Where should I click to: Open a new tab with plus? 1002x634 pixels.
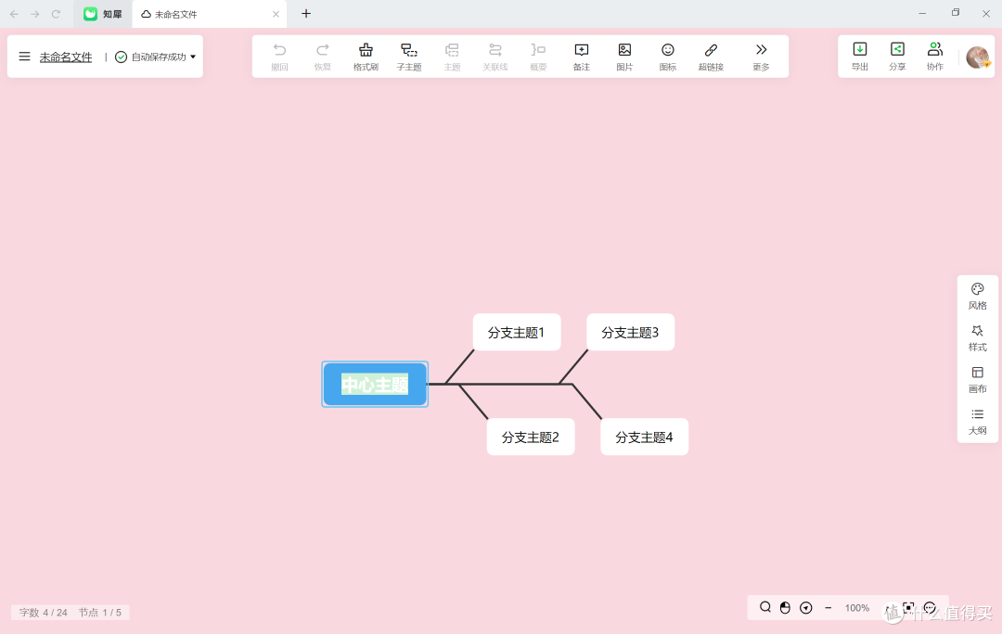(x=306, y=13)
